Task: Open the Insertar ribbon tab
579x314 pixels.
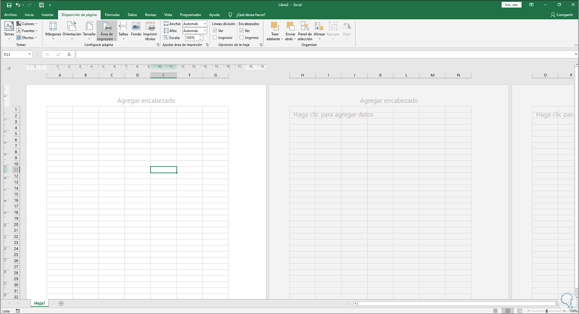Action: [47, 15]
